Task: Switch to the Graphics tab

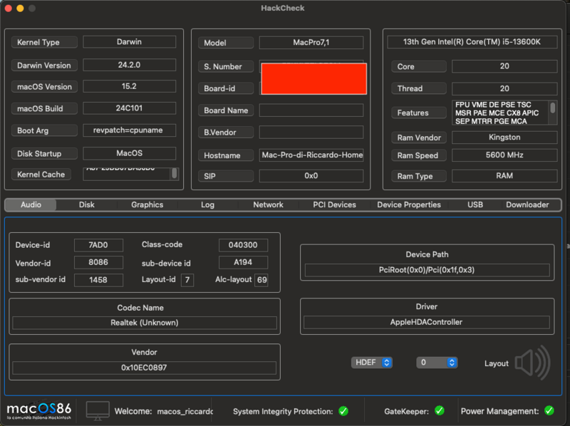Action: point(147,204)
